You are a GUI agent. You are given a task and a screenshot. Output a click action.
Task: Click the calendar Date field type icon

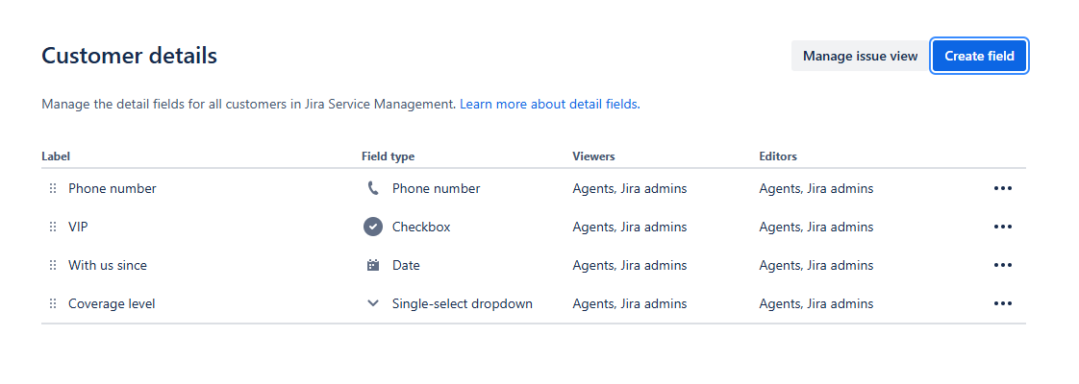point(373,265)
